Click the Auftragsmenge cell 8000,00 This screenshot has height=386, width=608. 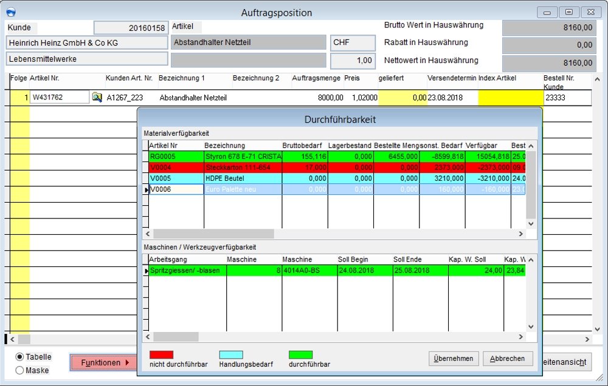click(317, 98)
